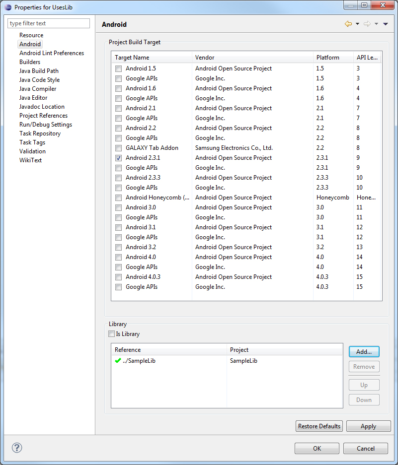Click the Down button
398x465 pixels.
(364, 400)
